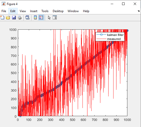Click y-axis tick label 500
141x127 pixels.
click(x=14, y=73)
